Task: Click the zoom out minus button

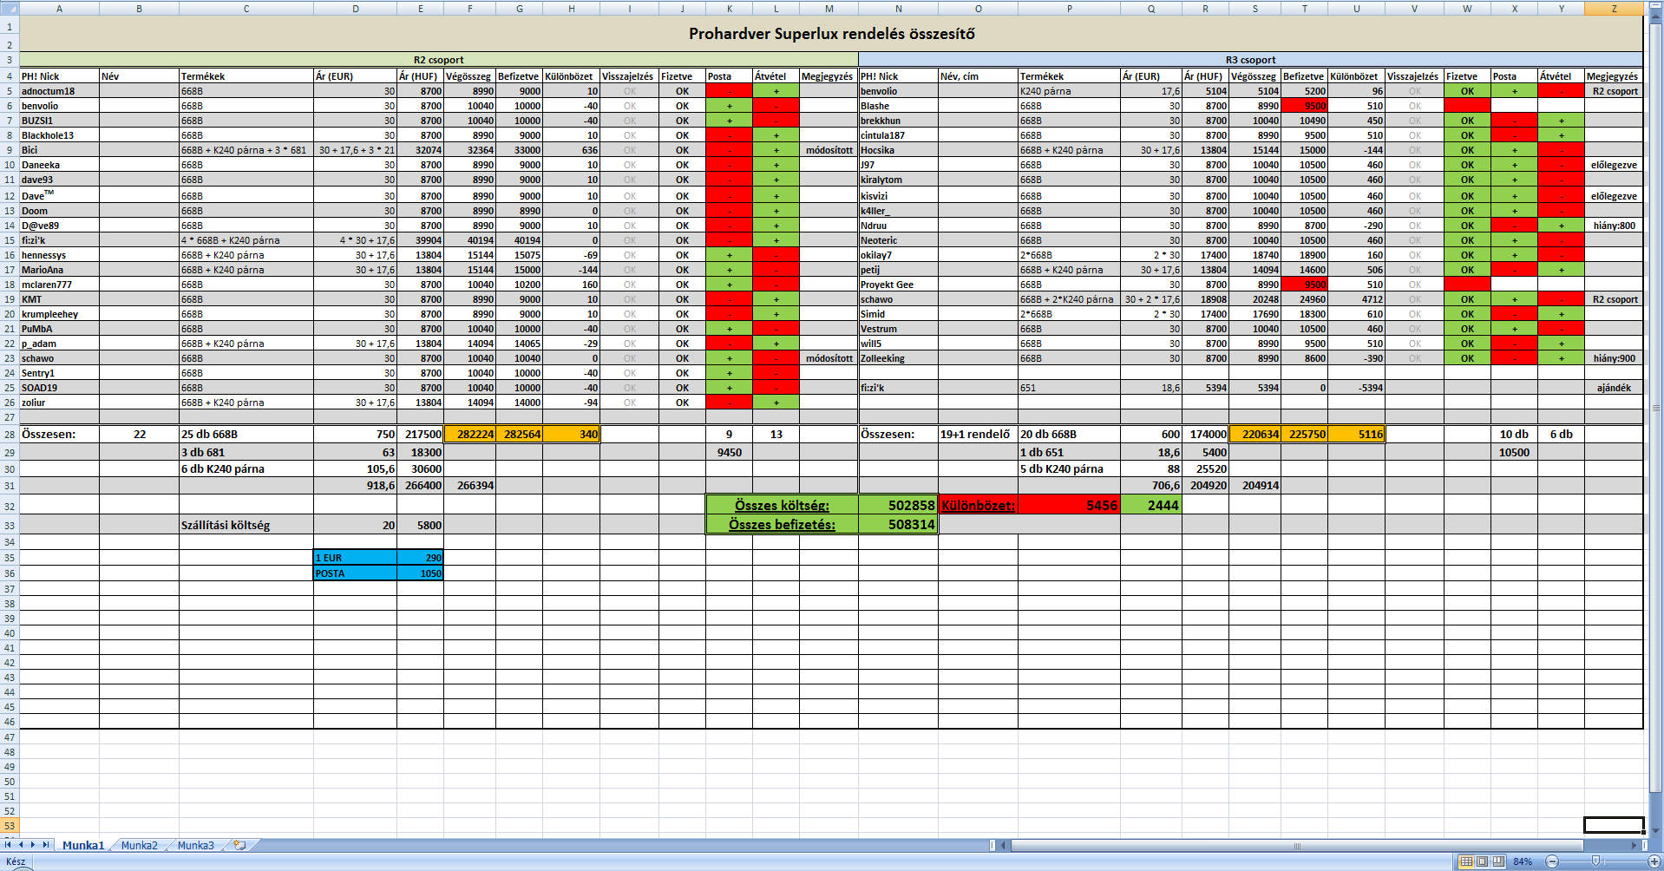Action: [1552, 861]
